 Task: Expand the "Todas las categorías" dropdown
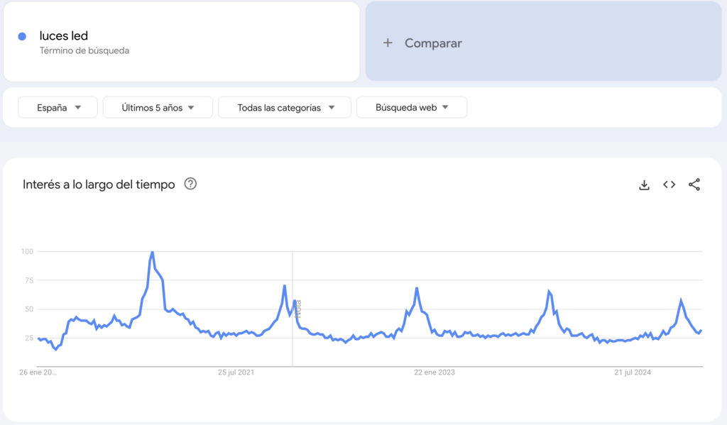point(284,107)
